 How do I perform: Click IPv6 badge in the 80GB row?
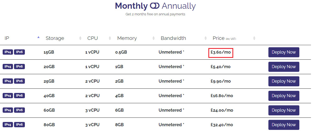coord(19,125)
